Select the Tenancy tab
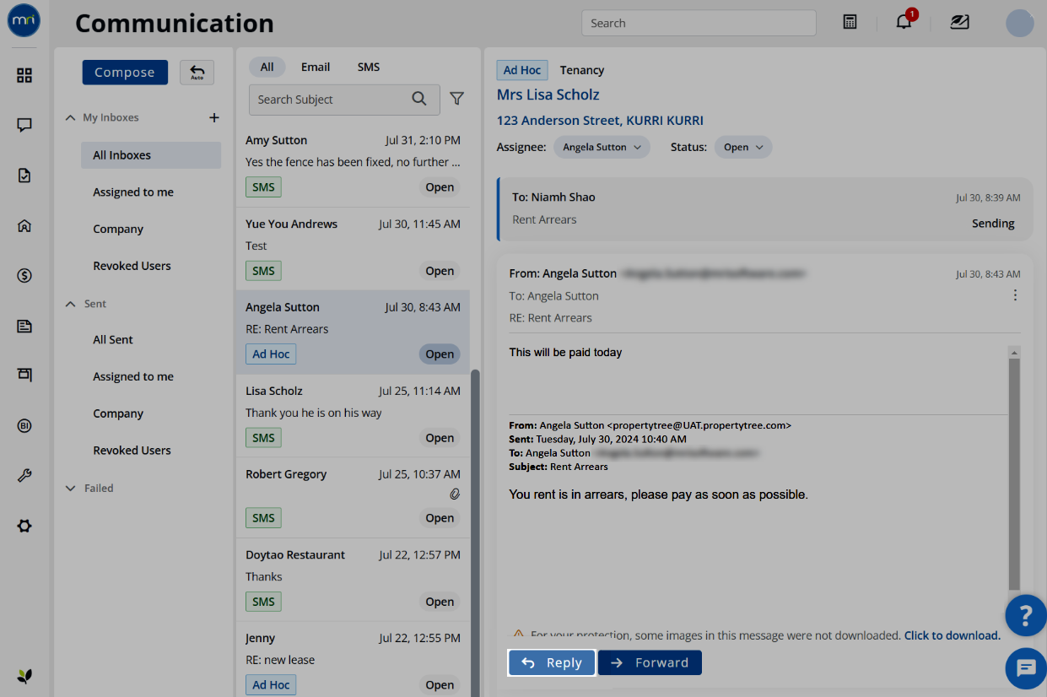The image size is (1047, 697). tap(582, 70)
